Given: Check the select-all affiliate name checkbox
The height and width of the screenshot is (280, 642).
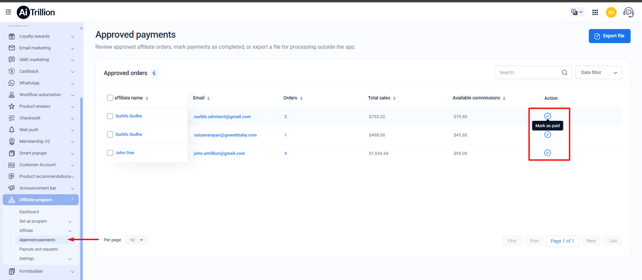Looking at the screenshot, I should coord(110,98).
